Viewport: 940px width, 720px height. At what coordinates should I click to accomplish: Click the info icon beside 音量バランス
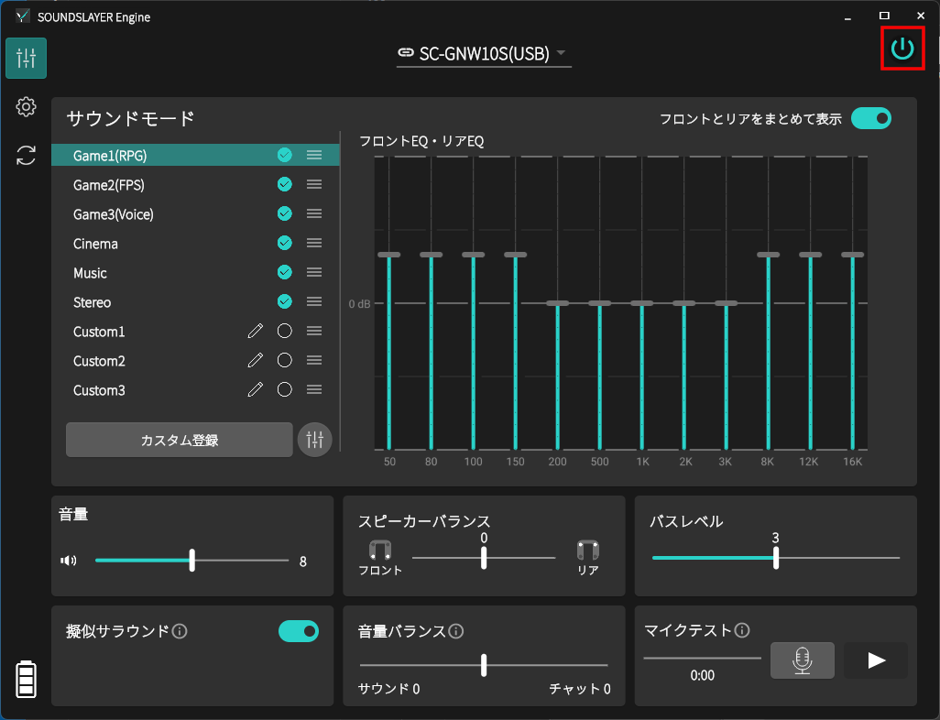tap(456, 631)
